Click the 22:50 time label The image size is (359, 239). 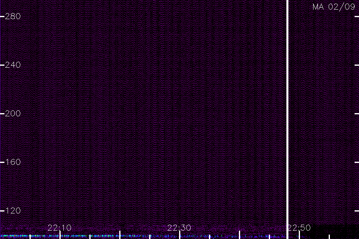pos(299,228)
